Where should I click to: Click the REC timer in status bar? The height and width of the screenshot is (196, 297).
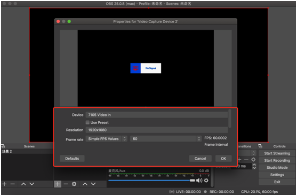point(222,192)
